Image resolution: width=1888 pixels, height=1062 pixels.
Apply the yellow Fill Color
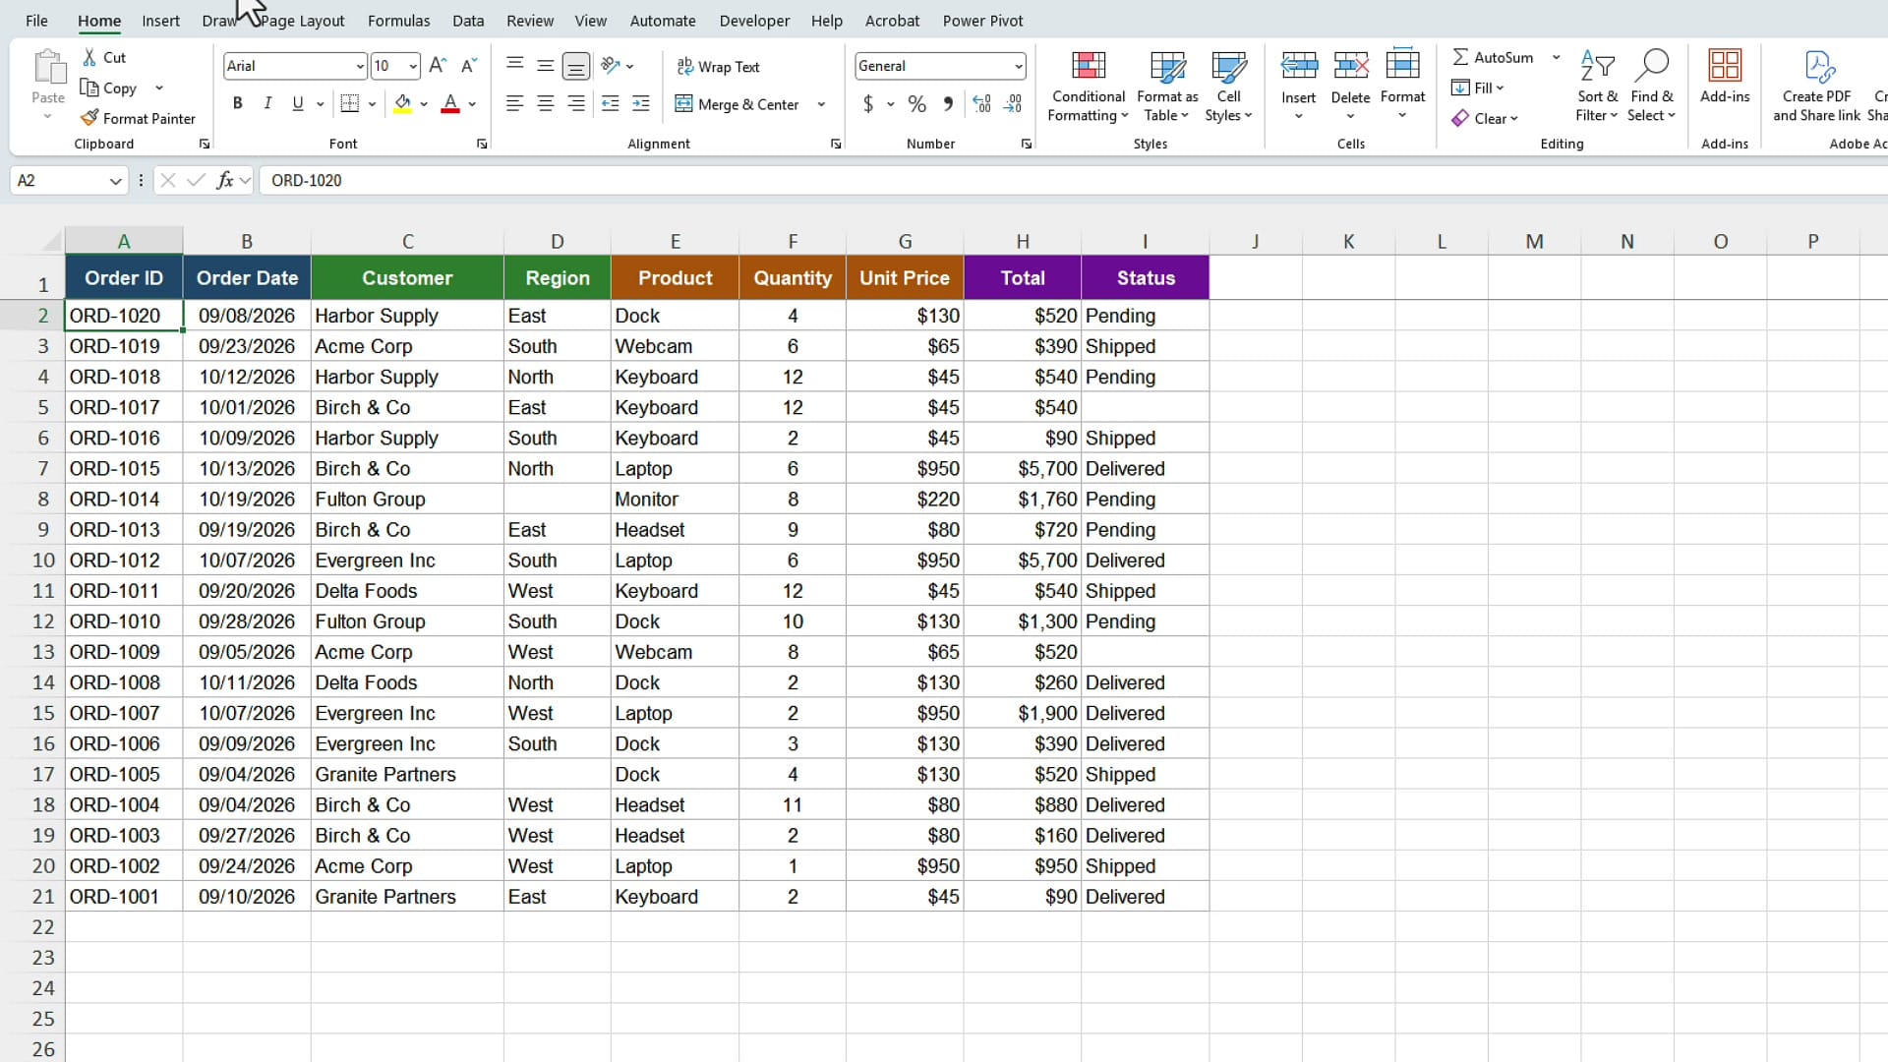click(x=402, y=103)
